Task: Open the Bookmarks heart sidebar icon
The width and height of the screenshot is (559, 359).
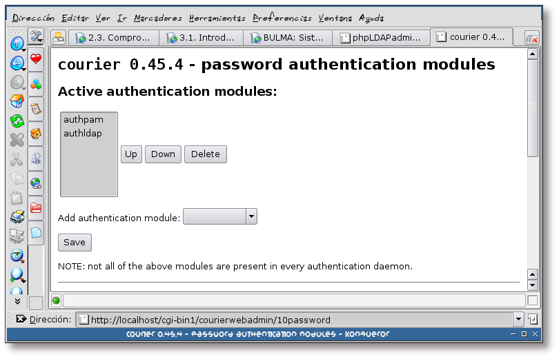Action: (x=36, y=60)
